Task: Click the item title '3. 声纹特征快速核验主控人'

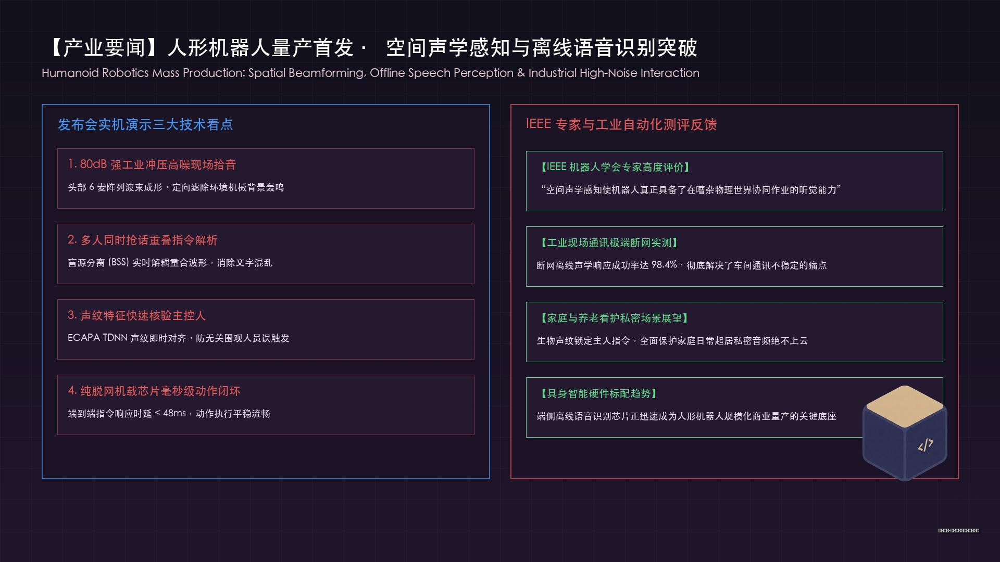Action: click(137, 315)
